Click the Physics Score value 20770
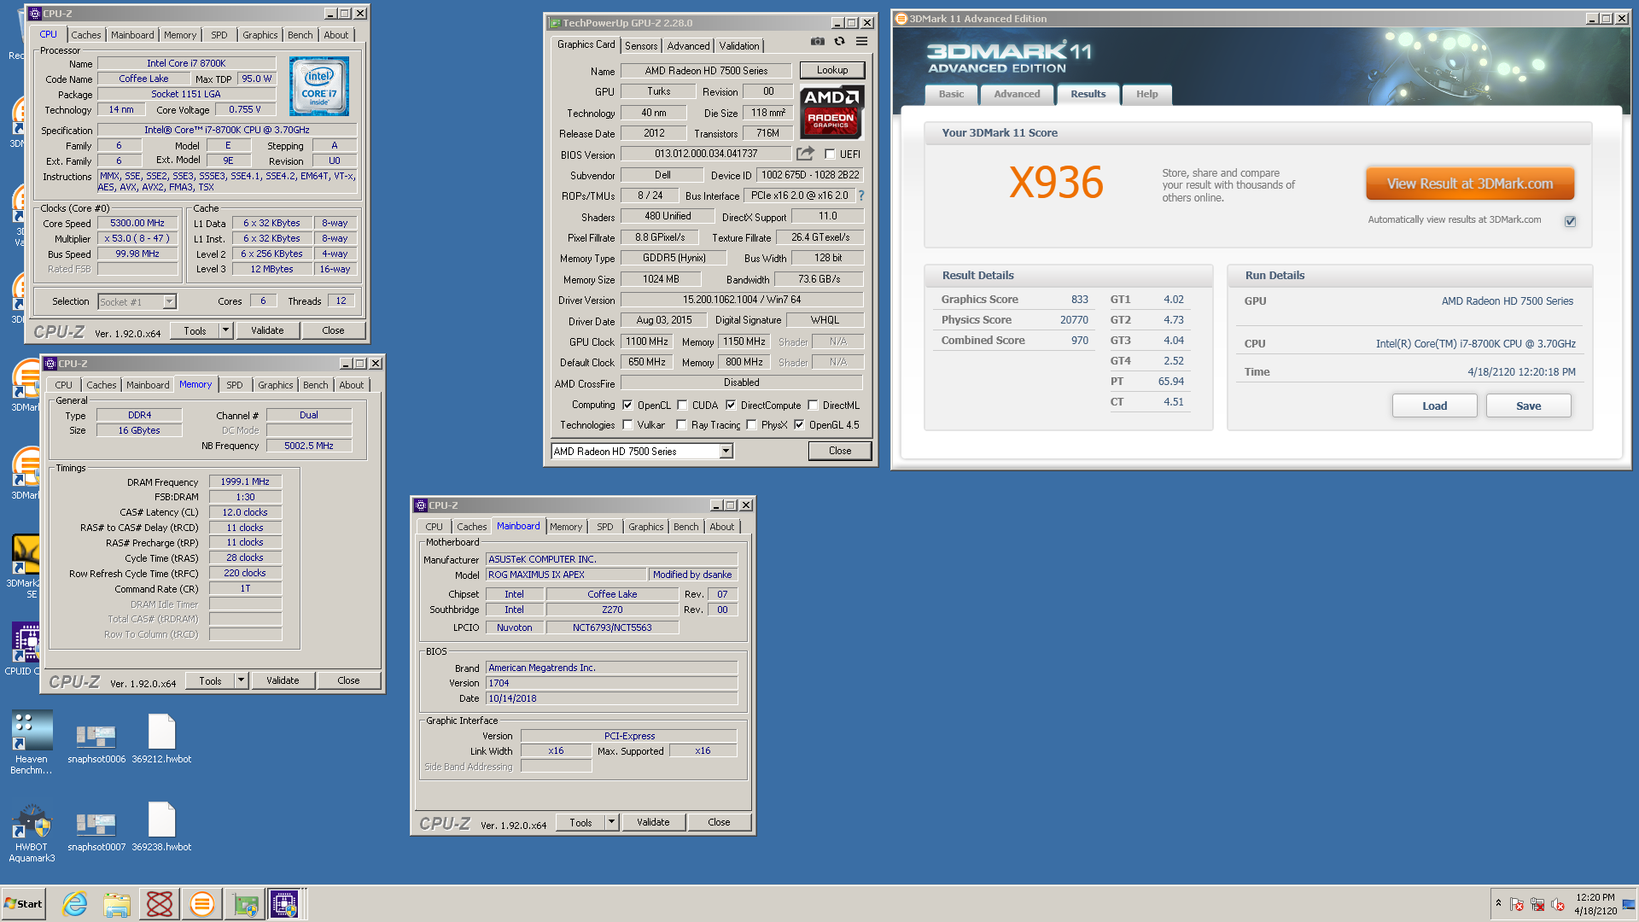This screenshot has height=922, width=1639. point(1074,319)
